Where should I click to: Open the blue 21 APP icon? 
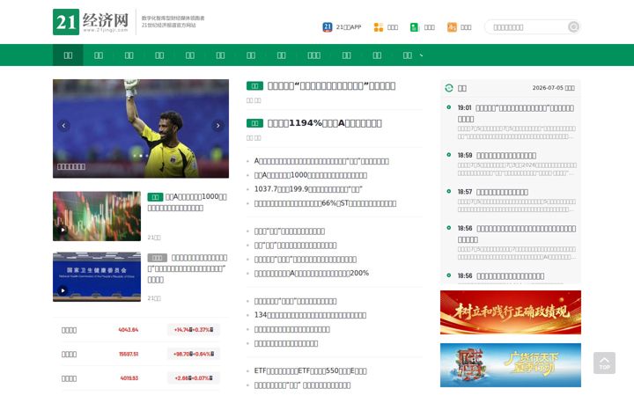327,27
